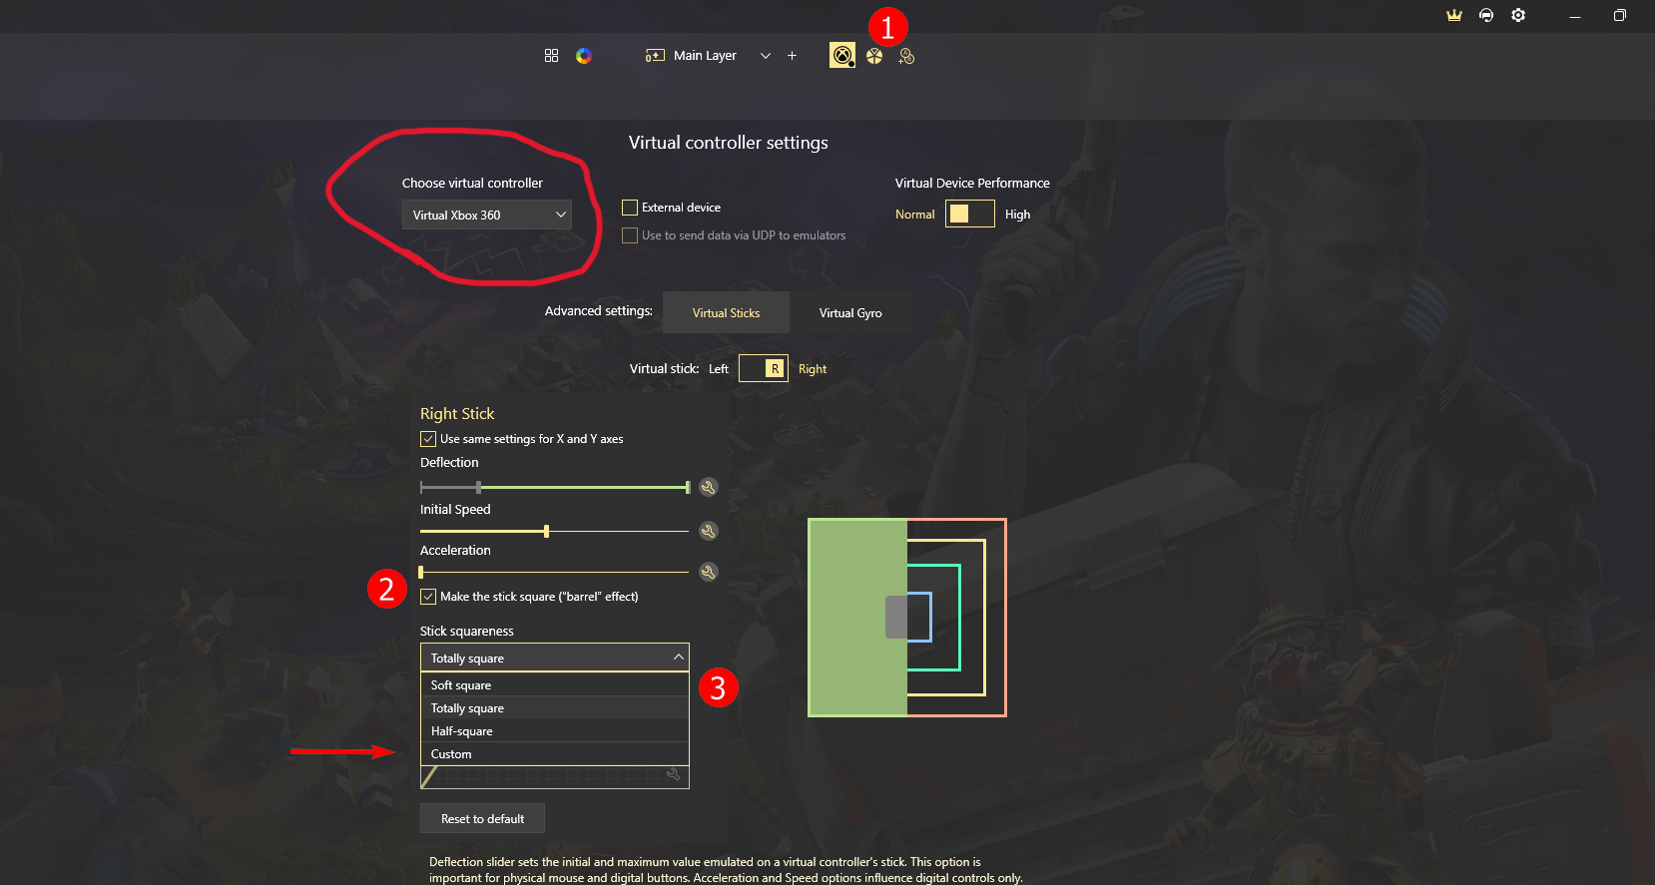Open the color wheel LED settings icon
The height and width of the screenshot is (885, 1655).
[x=584, y=56]
